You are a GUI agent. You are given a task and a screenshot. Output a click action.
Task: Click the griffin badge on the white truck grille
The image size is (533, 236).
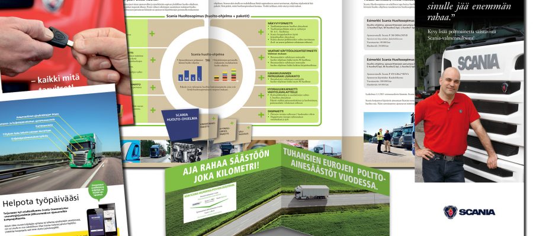(505, 87)
